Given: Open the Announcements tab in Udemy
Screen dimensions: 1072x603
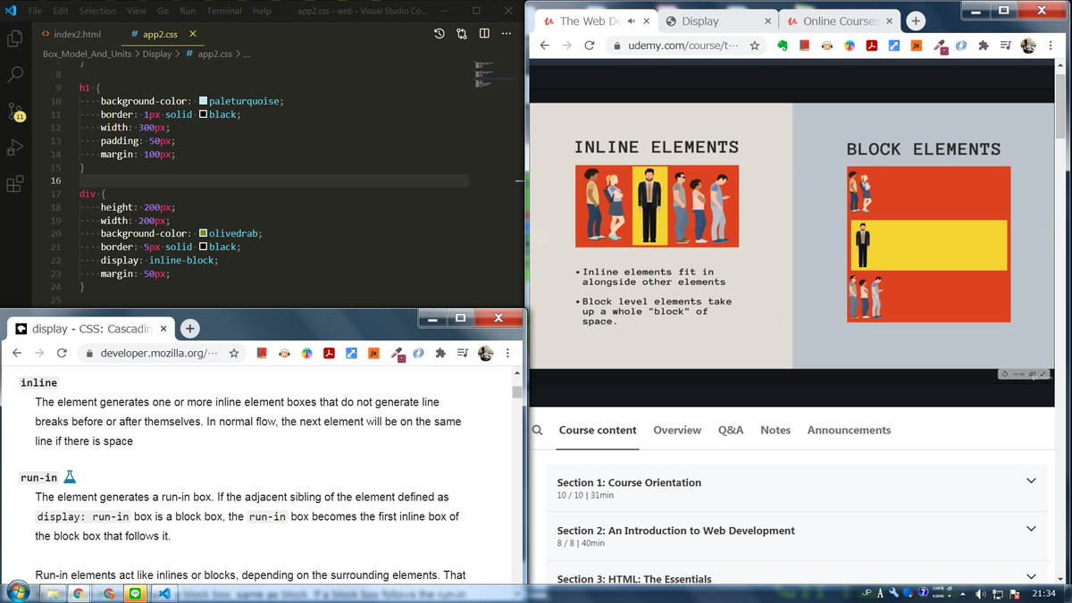Looking at the screenshot, I should (x=849, y=431).
